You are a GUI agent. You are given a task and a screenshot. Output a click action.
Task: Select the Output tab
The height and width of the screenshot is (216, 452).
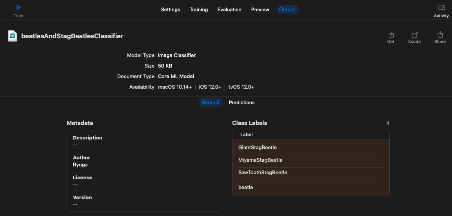tap(287, 9)
